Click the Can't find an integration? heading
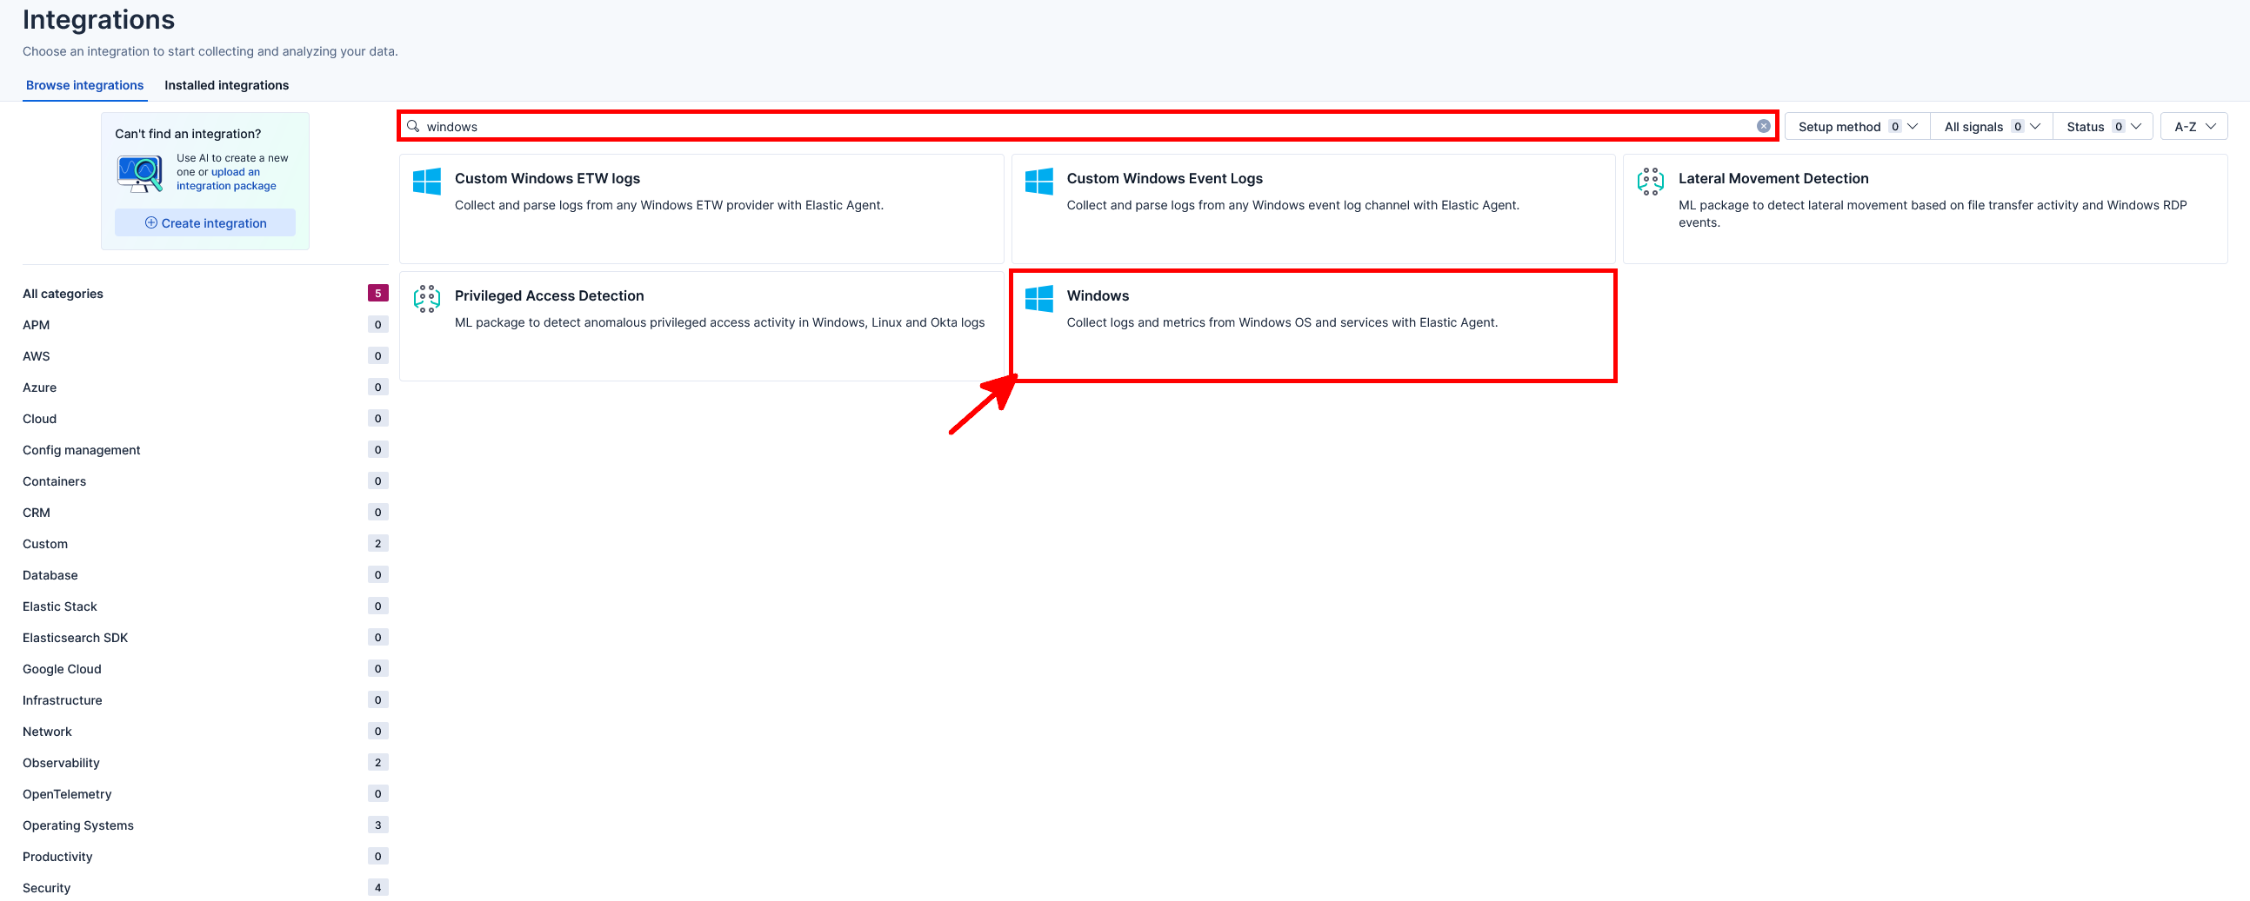 point(188,134)
